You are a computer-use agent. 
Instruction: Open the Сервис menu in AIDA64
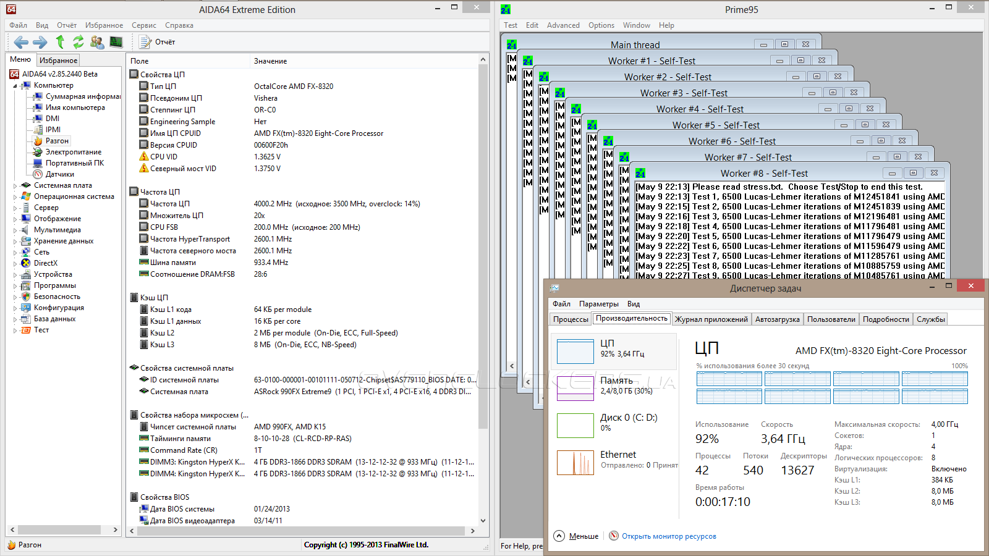(x=143, y=25)
